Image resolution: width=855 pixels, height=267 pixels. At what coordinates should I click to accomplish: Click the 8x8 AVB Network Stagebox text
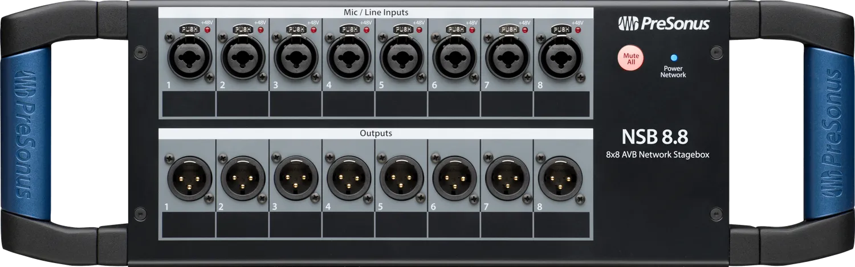657,155
